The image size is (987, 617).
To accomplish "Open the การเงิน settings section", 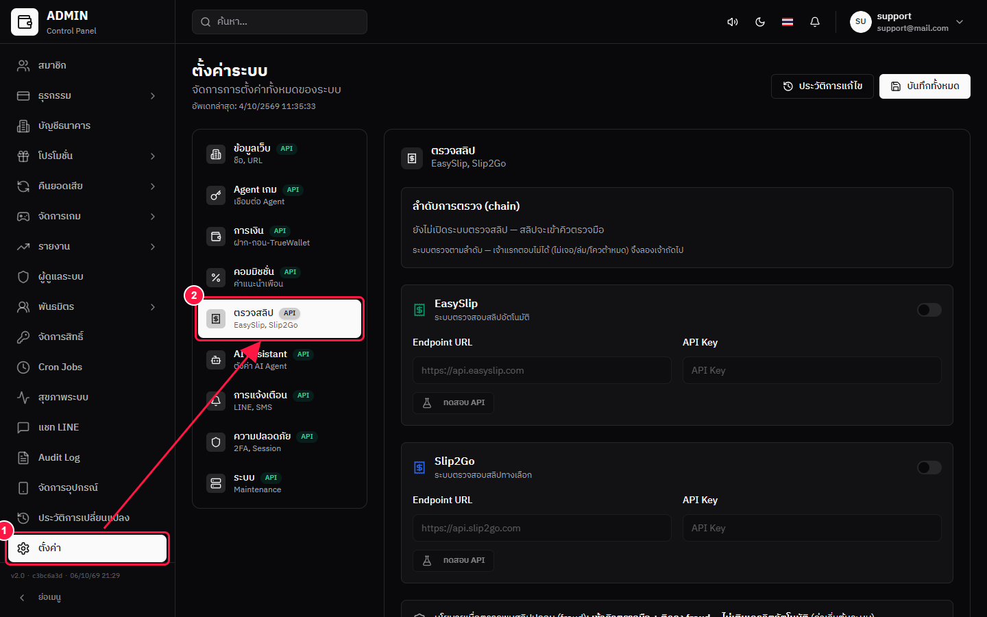I will click(x=280, y=237).
